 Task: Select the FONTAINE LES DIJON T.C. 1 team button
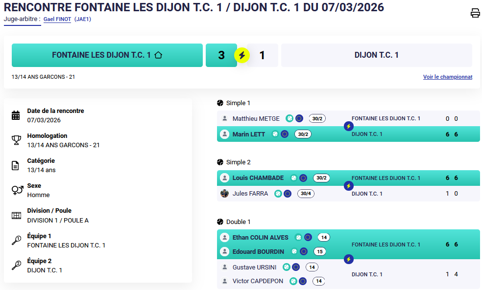coord(107,55)
